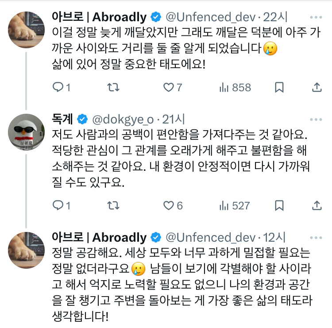Open more options on first Abroadly tweet
The image size is (332, 328).
[x=316, y=18]
